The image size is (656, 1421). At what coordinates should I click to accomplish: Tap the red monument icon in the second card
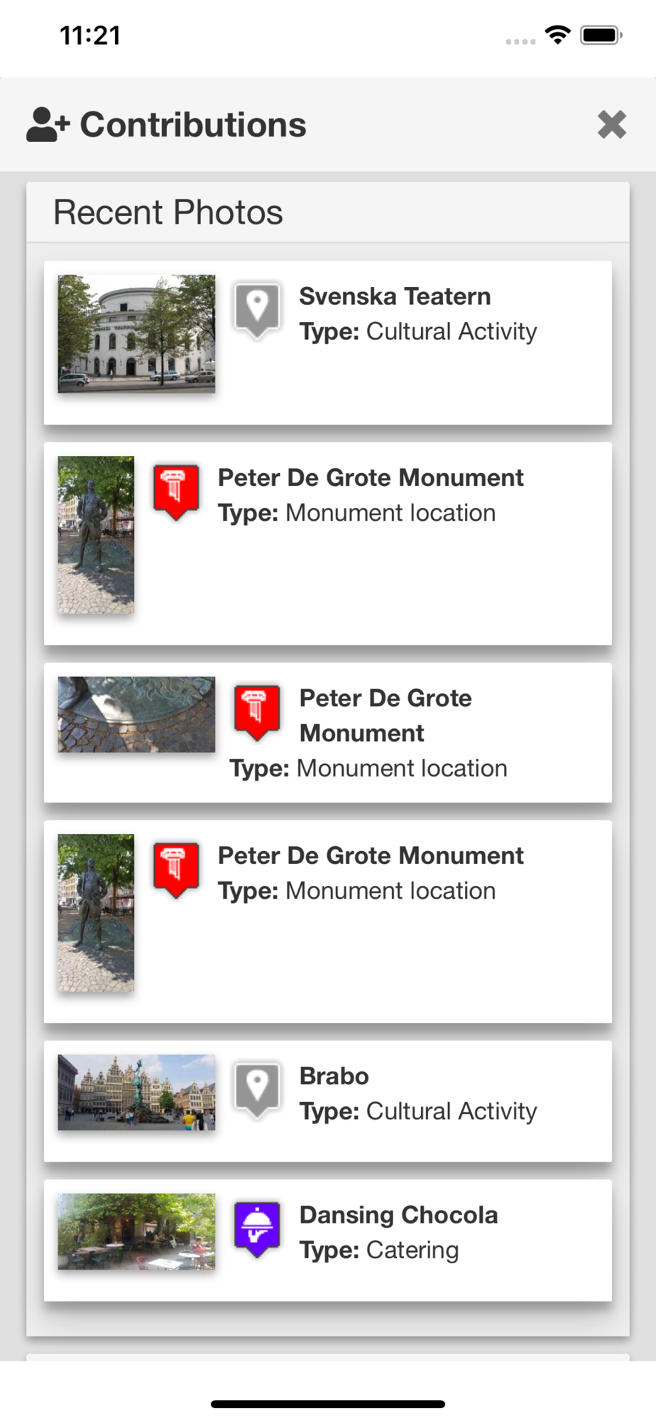point(176,492)
